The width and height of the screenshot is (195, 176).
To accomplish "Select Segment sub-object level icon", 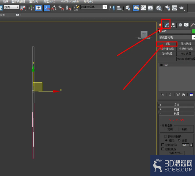I will [x=177, y=120].
